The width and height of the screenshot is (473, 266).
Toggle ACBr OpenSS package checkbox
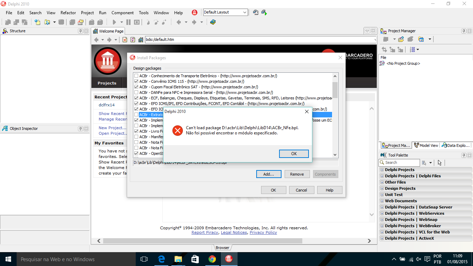(x=136, y=153)
